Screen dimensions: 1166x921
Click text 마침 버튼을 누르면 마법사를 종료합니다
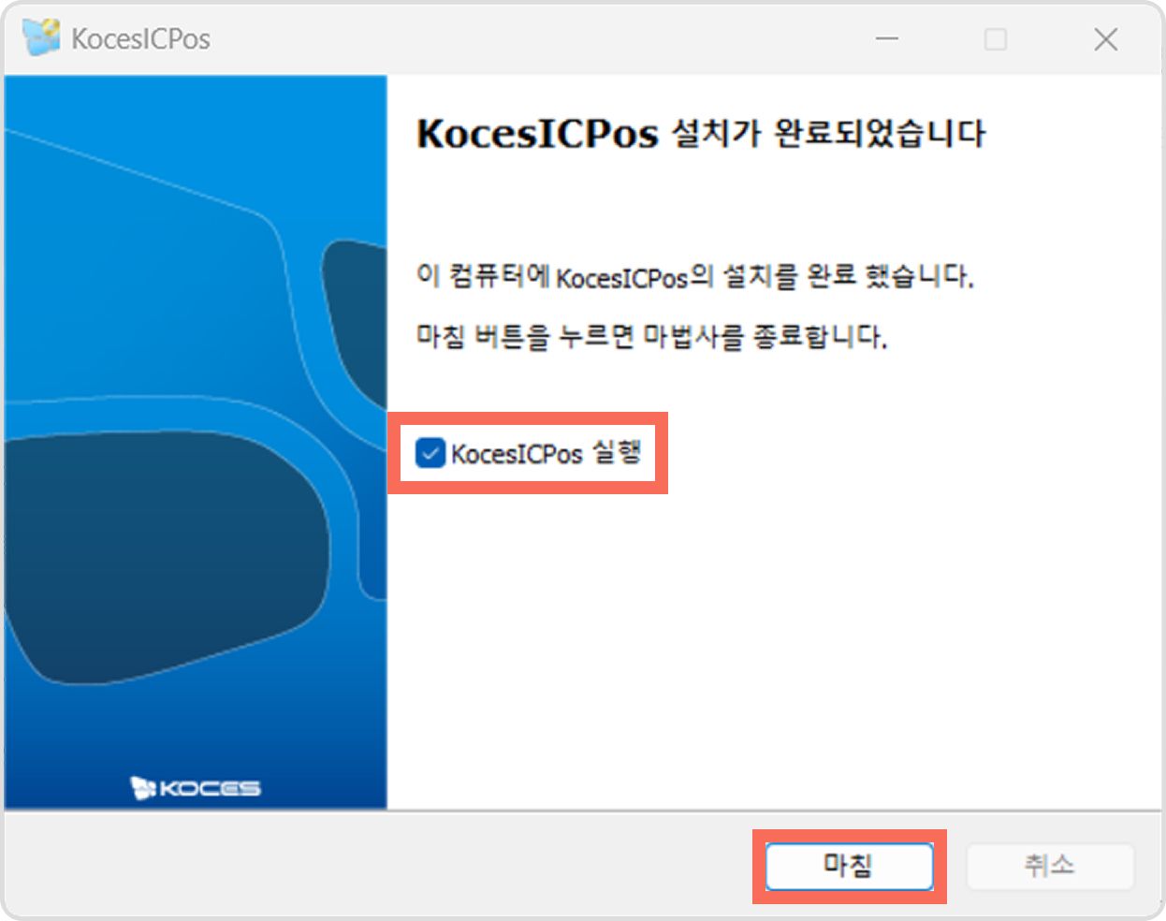652,335
